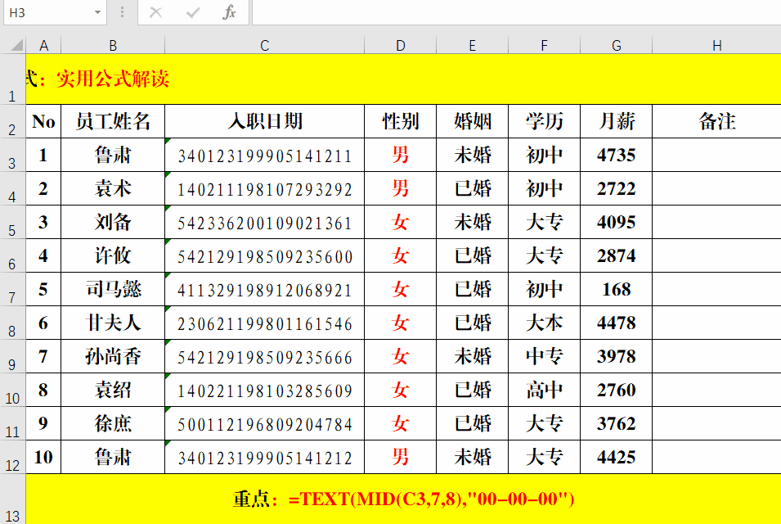Click the name cell 刘备
The height and width of the screenshot is (524, 781).
113,222
